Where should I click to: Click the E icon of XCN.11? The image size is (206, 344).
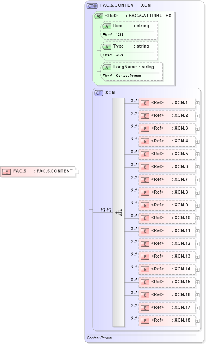tap(145, 231)
